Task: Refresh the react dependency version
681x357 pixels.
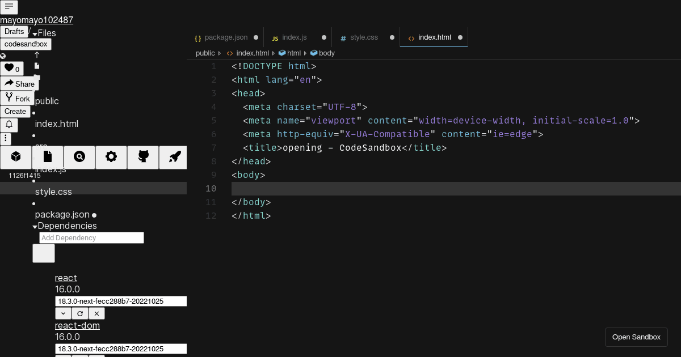Action: [x=79, y=313]
